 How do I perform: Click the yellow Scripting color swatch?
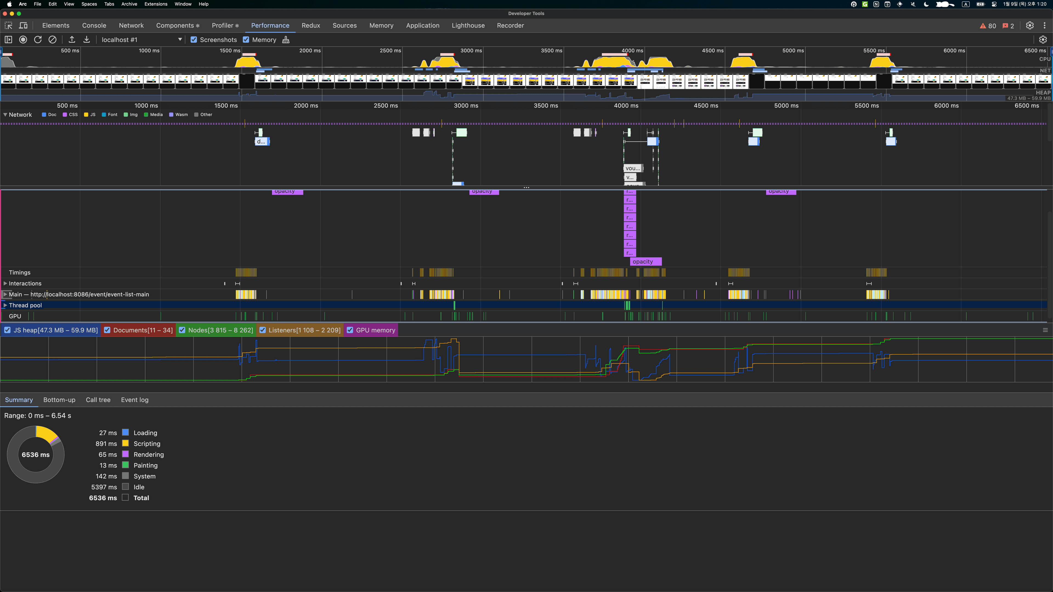[126, 443]
